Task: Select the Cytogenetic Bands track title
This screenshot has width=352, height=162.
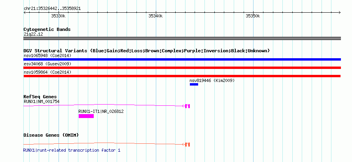Action: 47,29
